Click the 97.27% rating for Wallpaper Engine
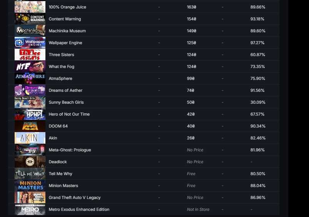 click(257, 43)
